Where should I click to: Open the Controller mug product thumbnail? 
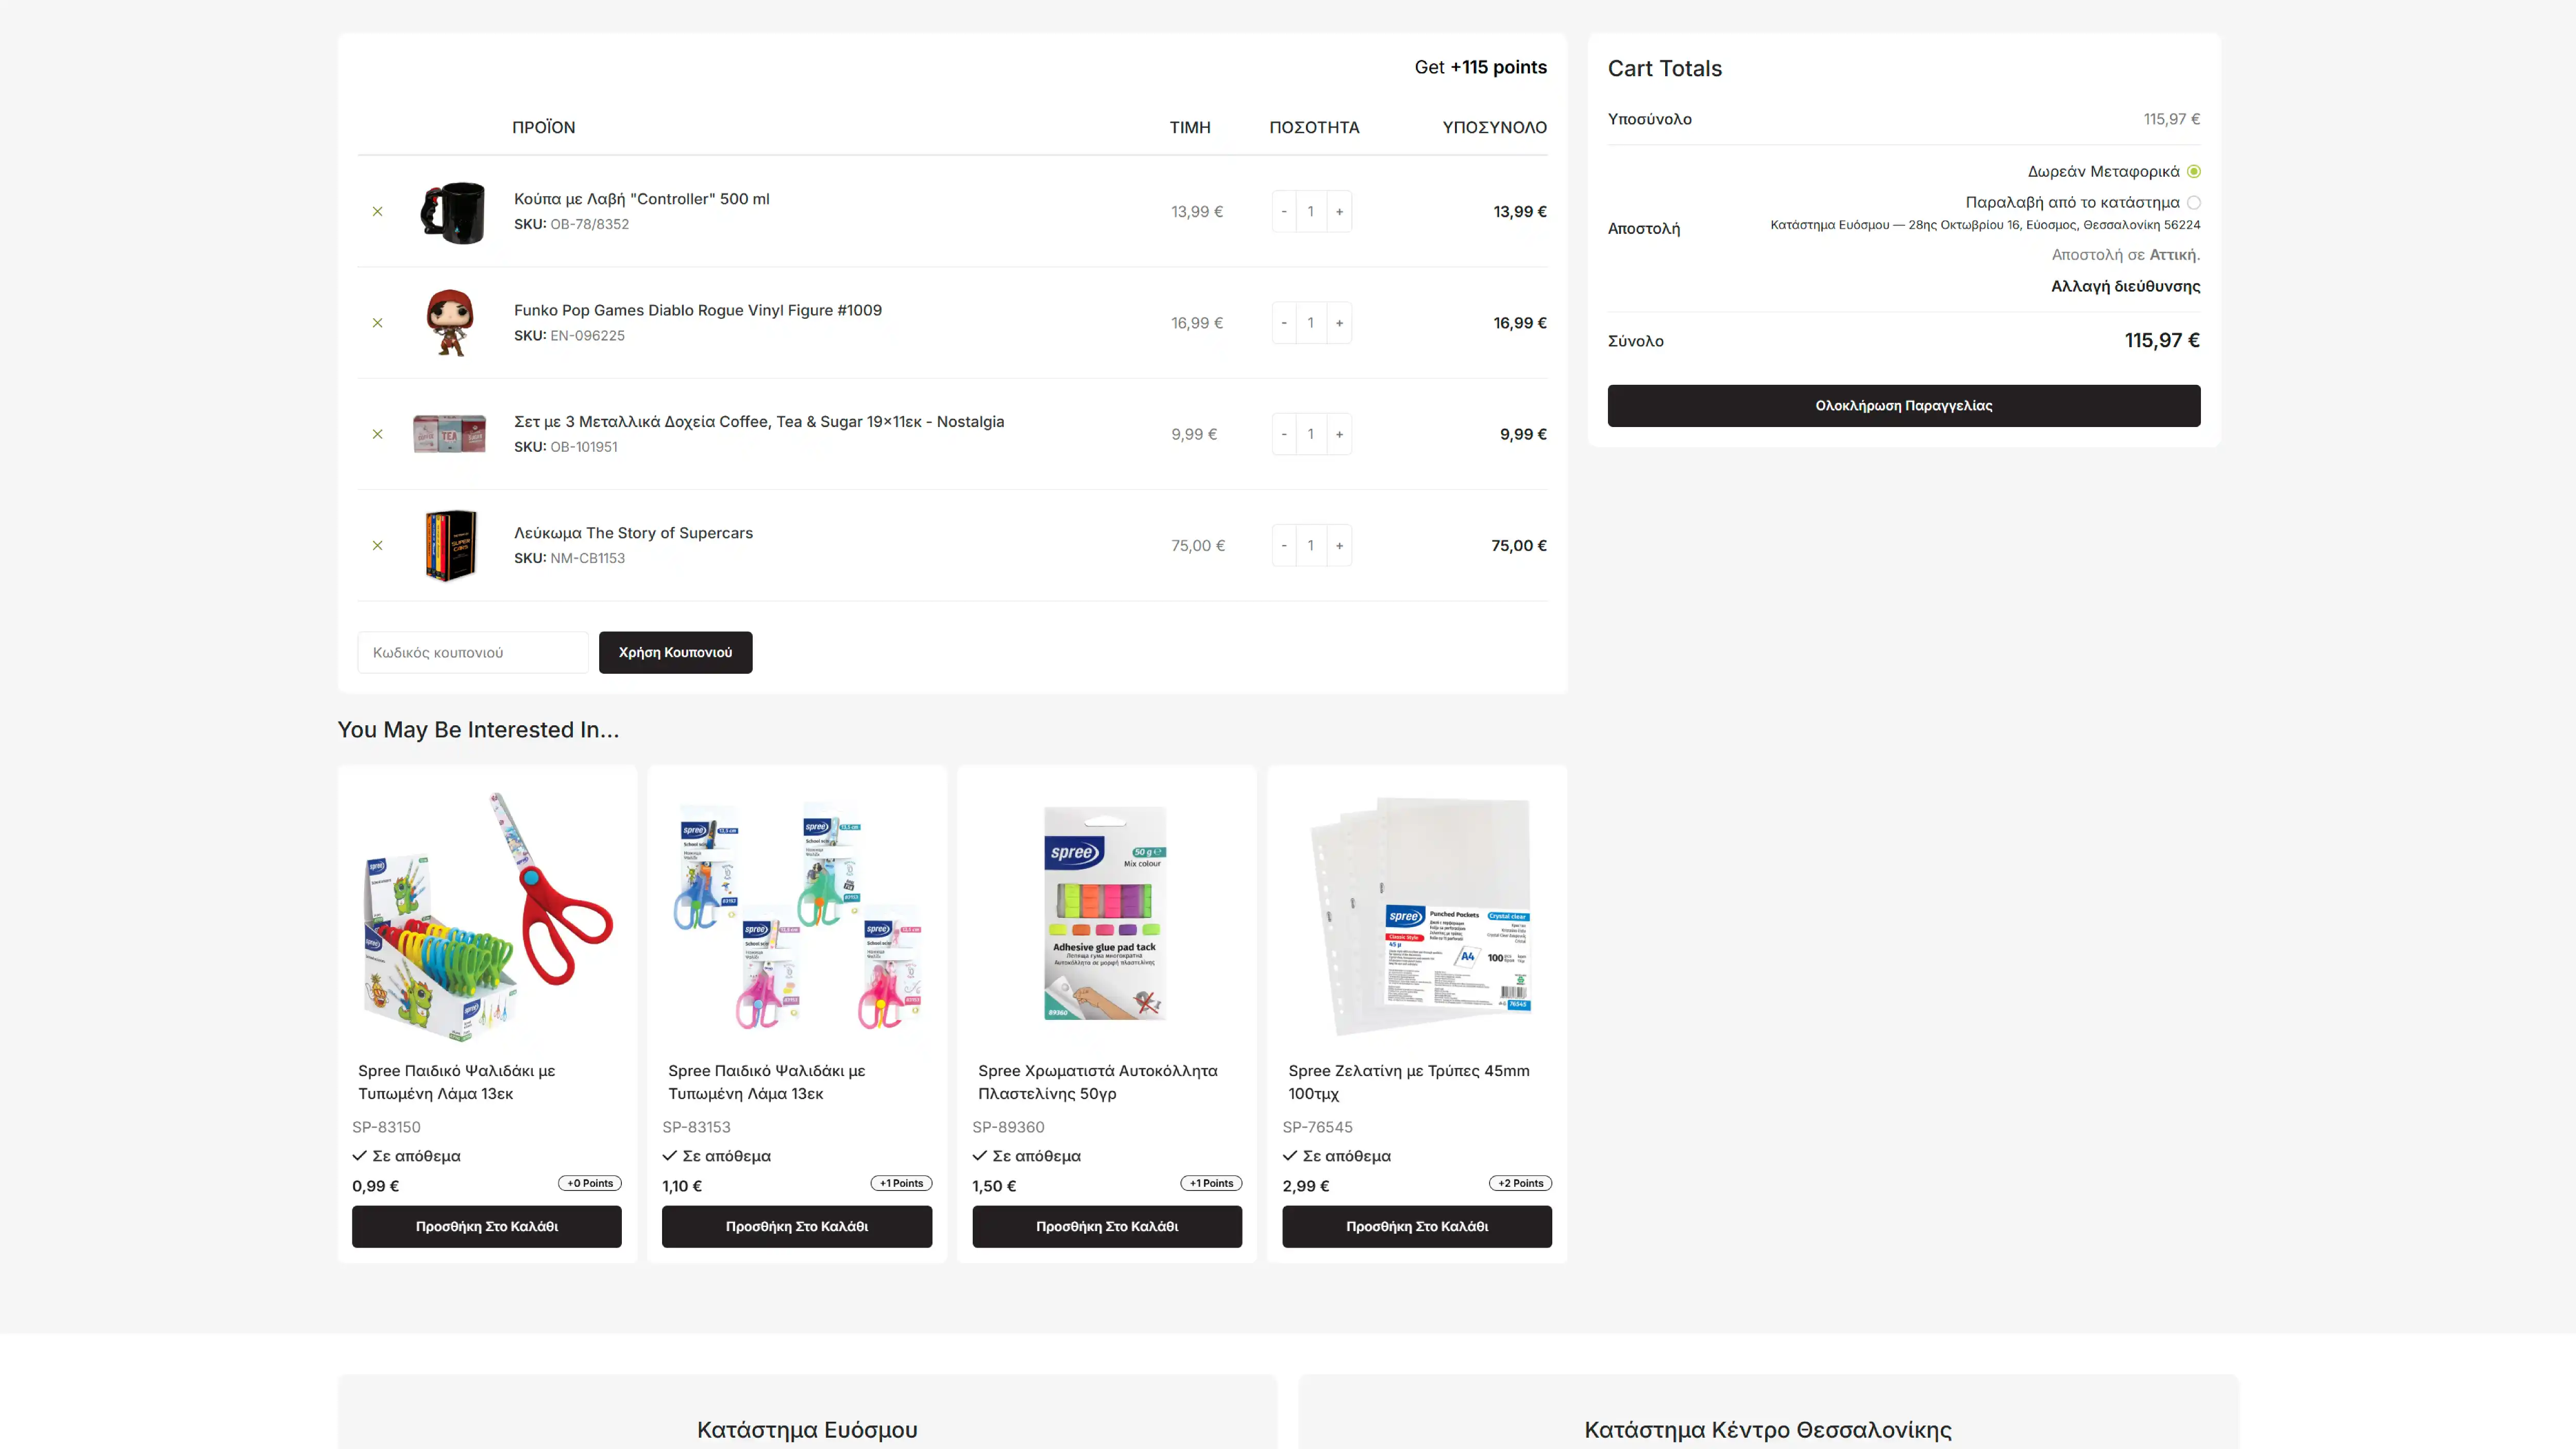click(451, 211)
